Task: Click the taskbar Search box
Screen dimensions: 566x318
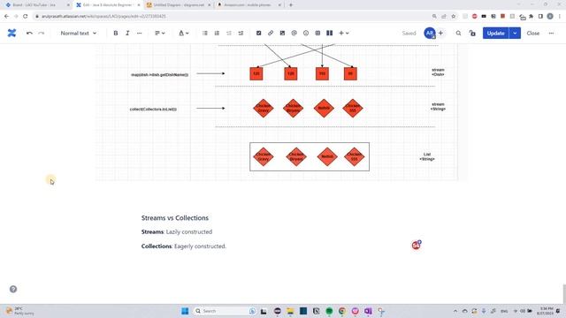Action: click(226, 311)
